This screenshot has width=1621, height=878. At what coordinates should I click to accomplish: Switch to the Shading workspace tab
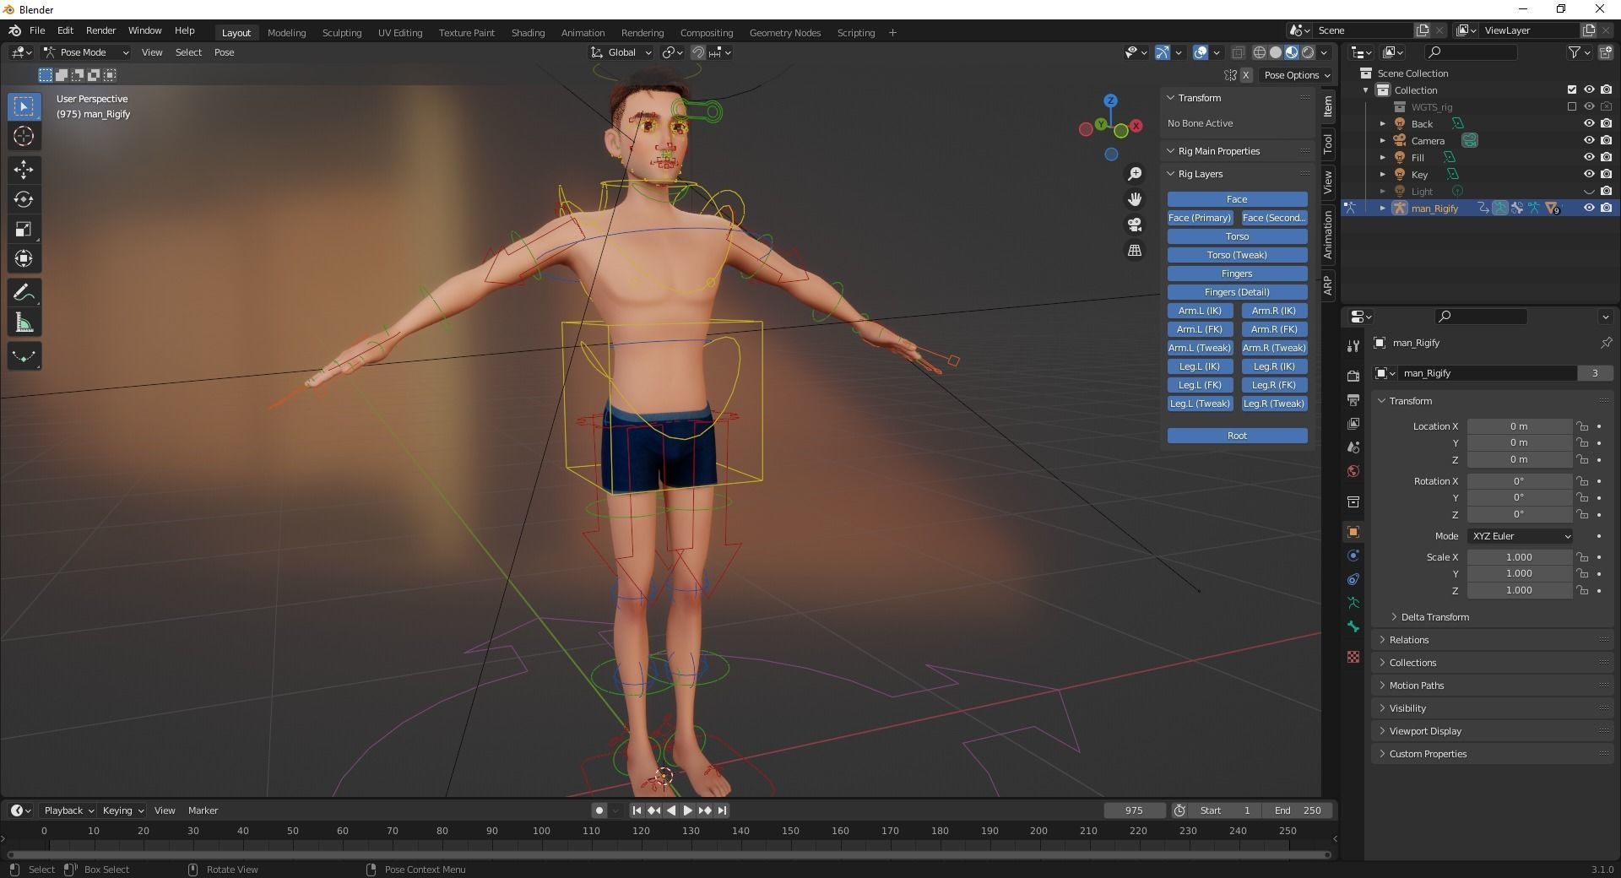click(x=528, y=33)
